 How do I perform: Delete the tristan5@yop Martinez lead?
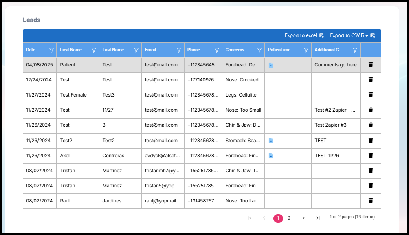(371, 186)
